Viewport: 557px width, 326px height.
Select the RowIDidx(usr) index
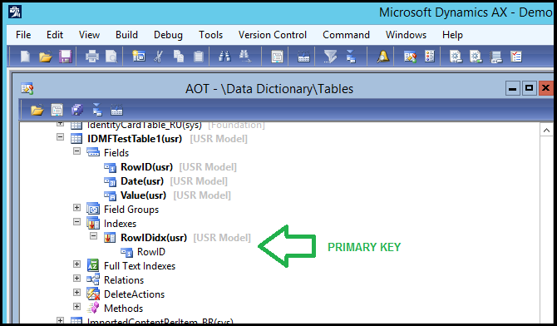tap(154, 238)
